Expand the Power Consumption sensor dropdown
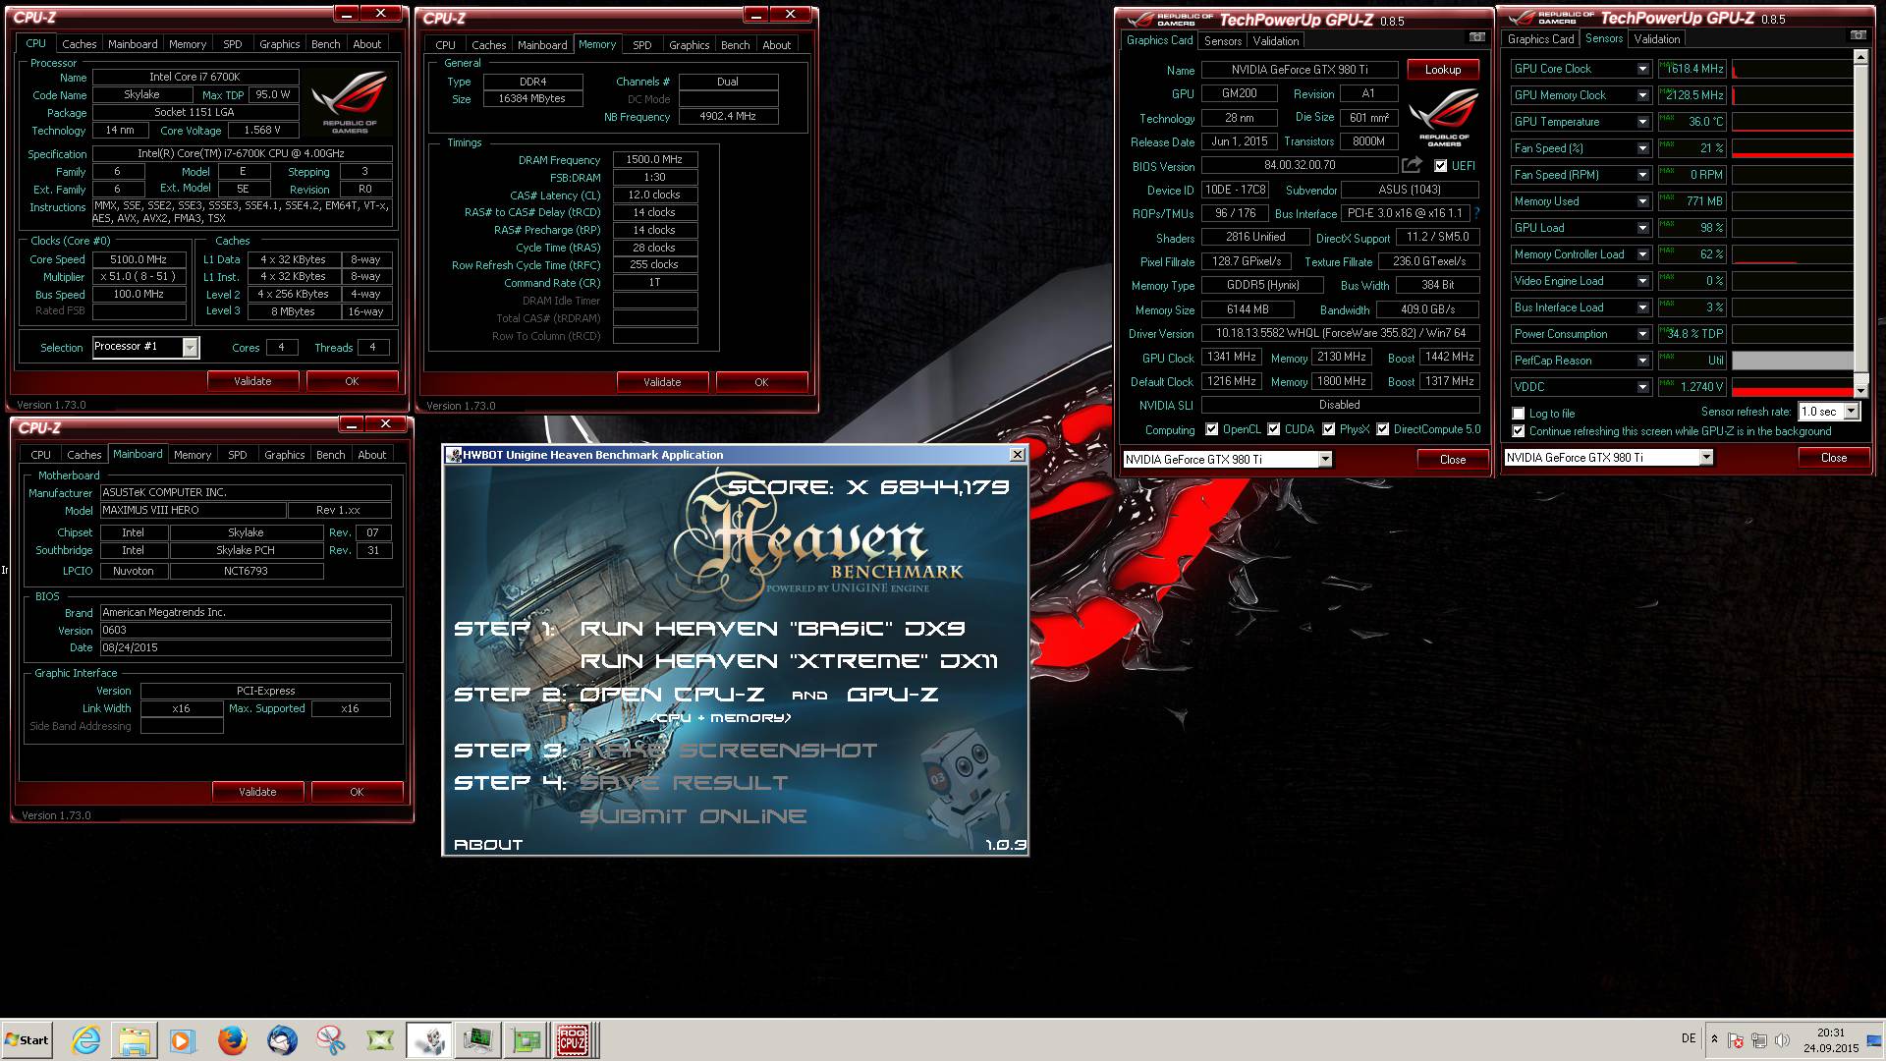The width and height of the screenshot is (1886, 1061). (1642, 334)
